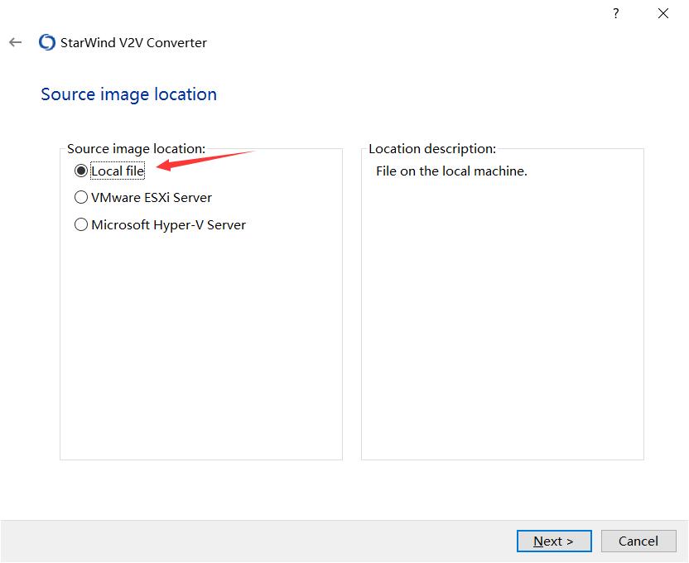Choose the VMware ESXi Server radio button

(x=81, y=198)
